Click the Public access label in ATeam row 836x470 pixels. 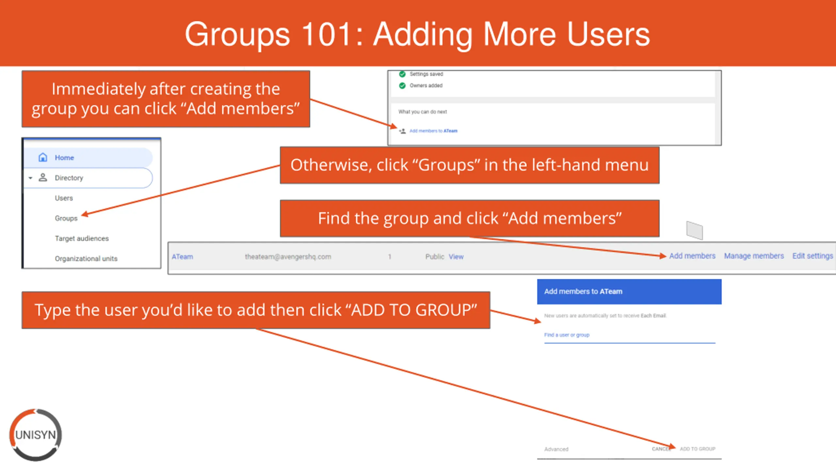435,257
